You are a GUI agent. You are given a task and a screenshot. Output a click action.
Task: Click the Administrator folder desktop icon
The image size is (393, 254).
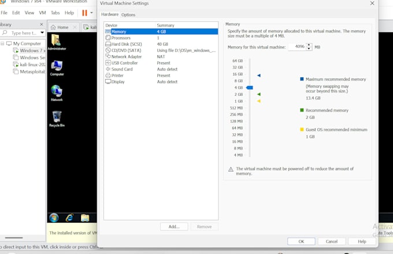(x=57, y=42)
